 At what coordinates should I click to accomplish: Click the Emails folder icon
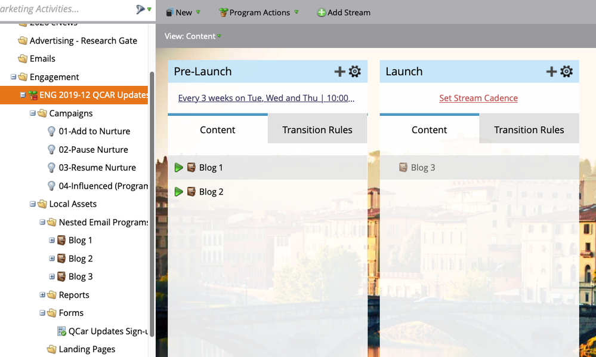click(23, 59)
